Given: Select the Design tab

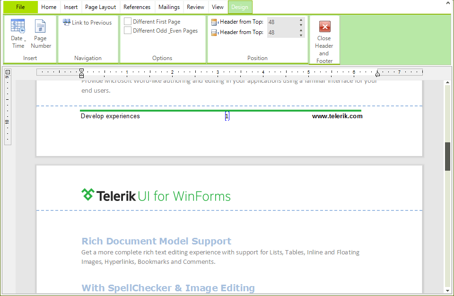Looking at the screenshot, I should (240, 7).
